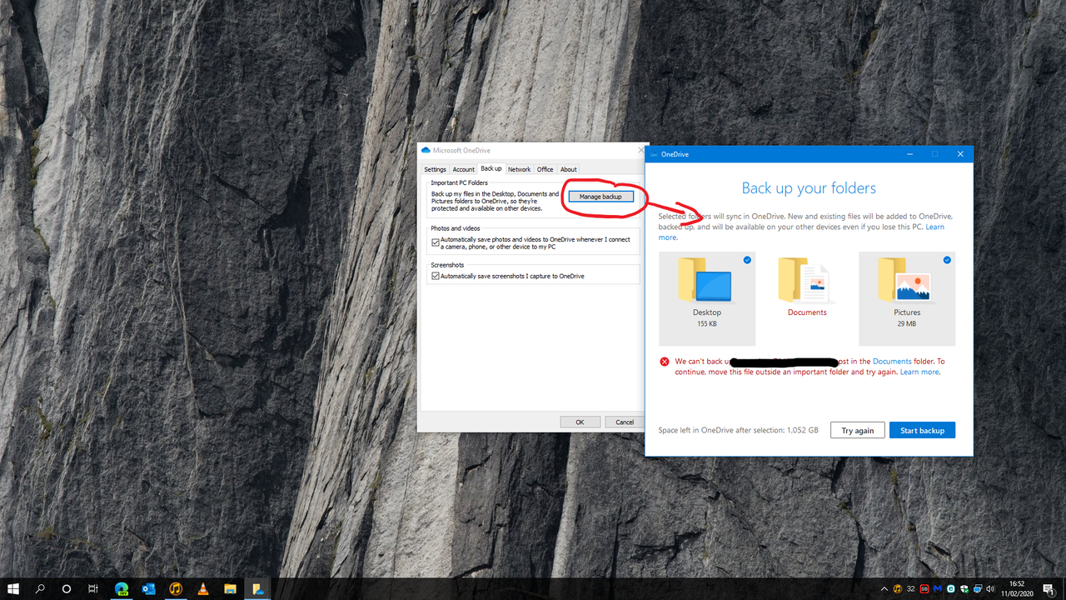Click the red SB tray icon
1066x600 pixels.
[x=924, y=588]
